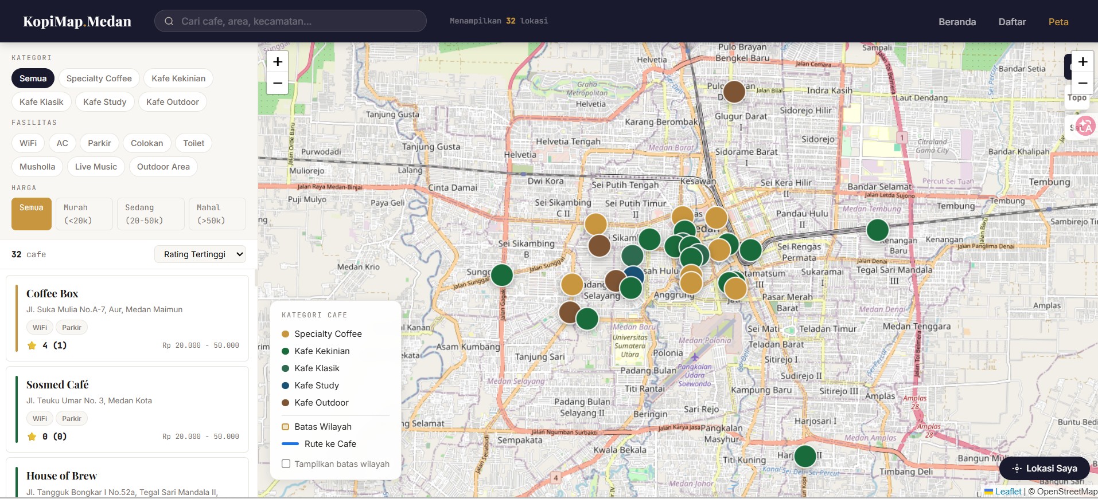Select the Sedang (20-50k) price option
Viewport: 1098px width, 499px height.
(x=150, y=214)
